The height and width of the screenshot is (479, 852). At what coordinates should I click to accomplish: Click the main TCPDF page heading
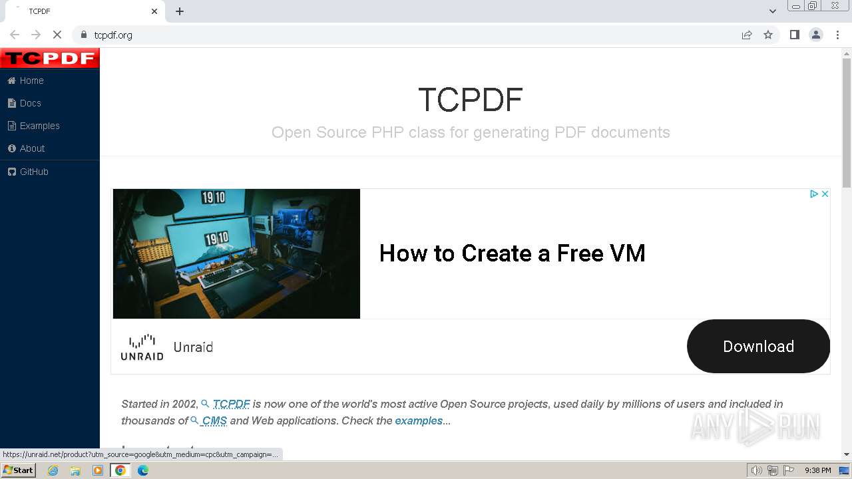click(471, 100)
